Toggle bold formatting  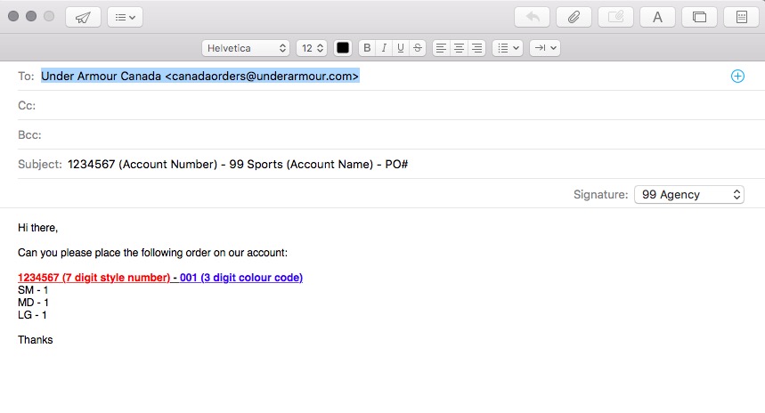tap(368, 48)
